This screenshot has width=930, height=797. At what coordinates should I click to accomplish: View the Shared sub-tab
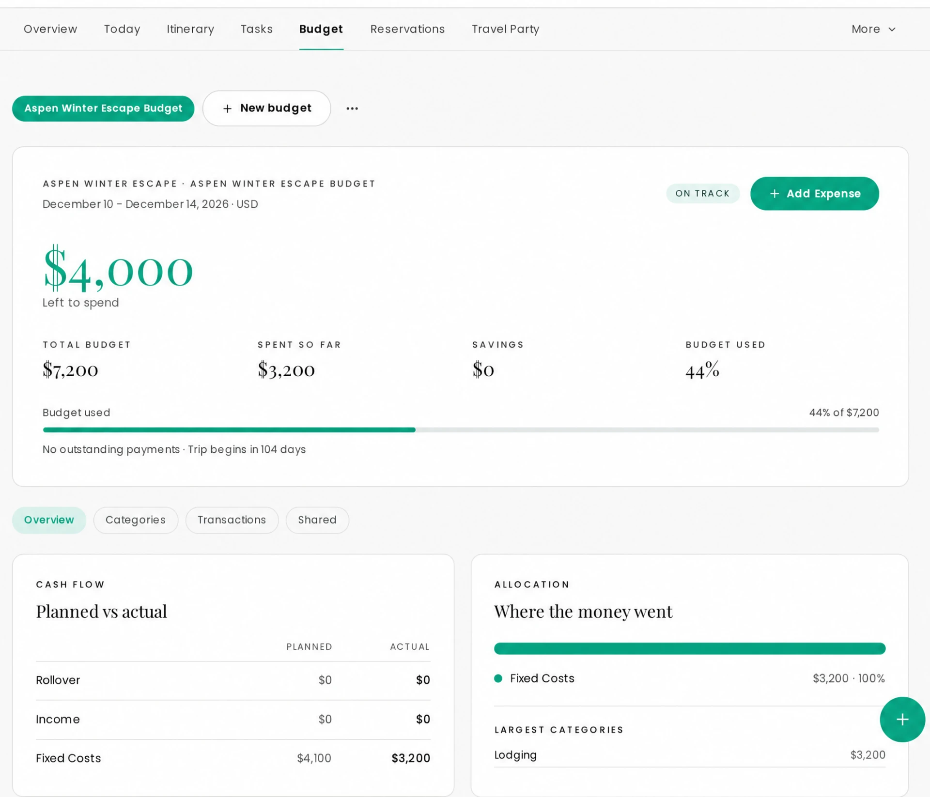[317, 520]
